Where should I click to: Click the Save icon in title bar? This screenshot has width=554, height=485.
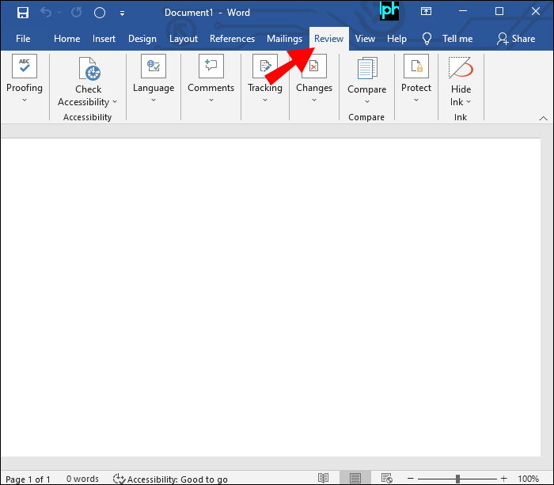[x=23, y=13]
